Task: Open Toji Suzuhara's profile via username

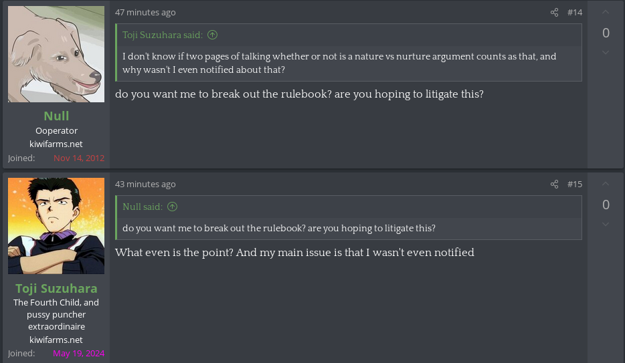Action: pos(56,288)
